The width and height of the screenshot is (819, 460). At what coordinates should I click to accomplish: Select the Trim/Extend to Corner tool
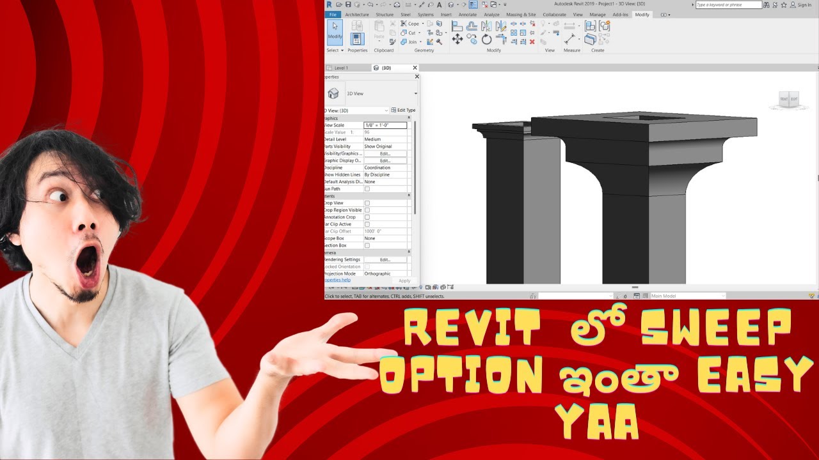[501, 40]
